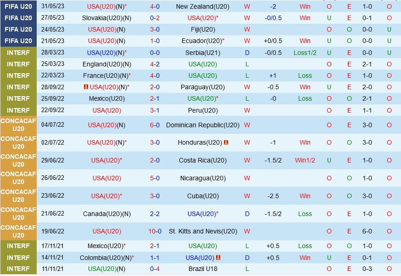Click the INTERF label for 28/03/23
401x276 pixels.
click(18, 53)
